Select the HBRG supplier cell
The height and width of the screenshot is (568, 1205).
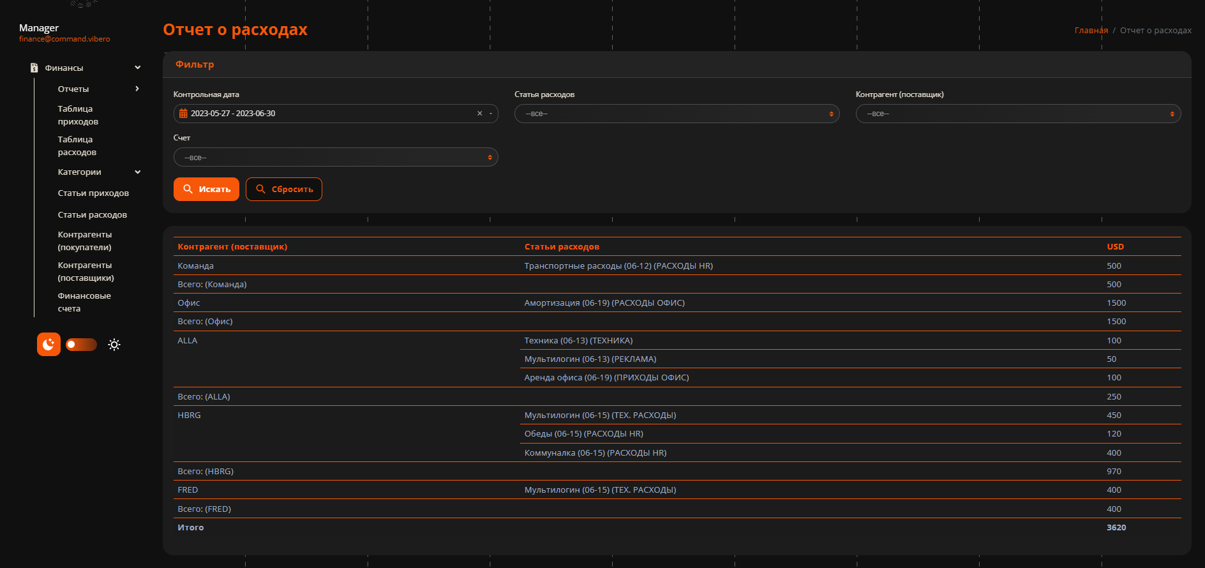189,415
